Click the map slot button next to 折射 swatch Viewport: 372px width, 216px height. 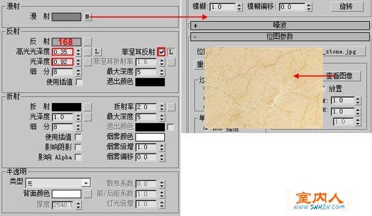click(x=88, y=107)
